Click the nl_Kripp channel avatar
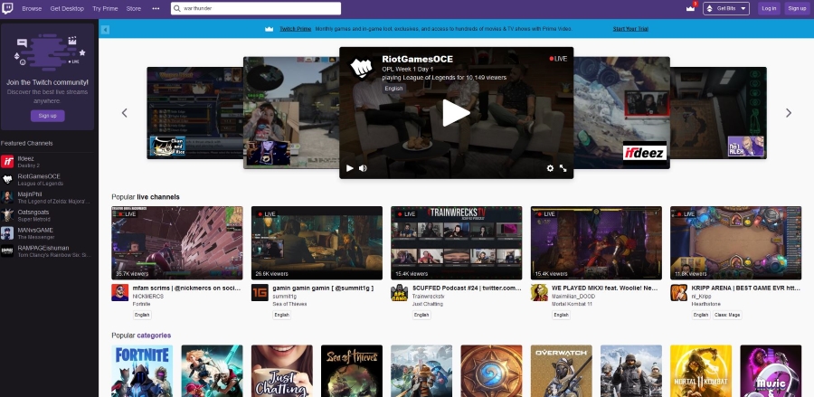 pos(678,292)
